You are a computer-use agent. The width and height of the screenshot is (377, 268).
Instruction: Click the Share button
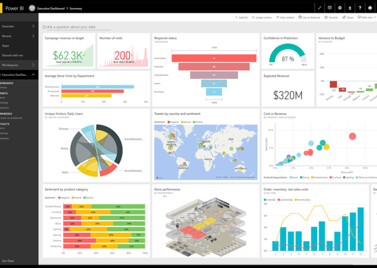coord(348,18)
